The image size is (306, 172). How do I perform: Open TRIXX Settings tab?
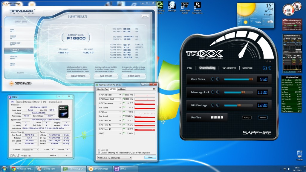tap(247, 68)
